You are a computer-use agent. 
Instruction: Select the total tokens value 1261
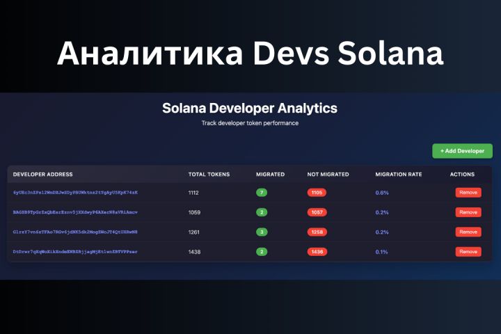pyautogui.click(x=193, y=232)
